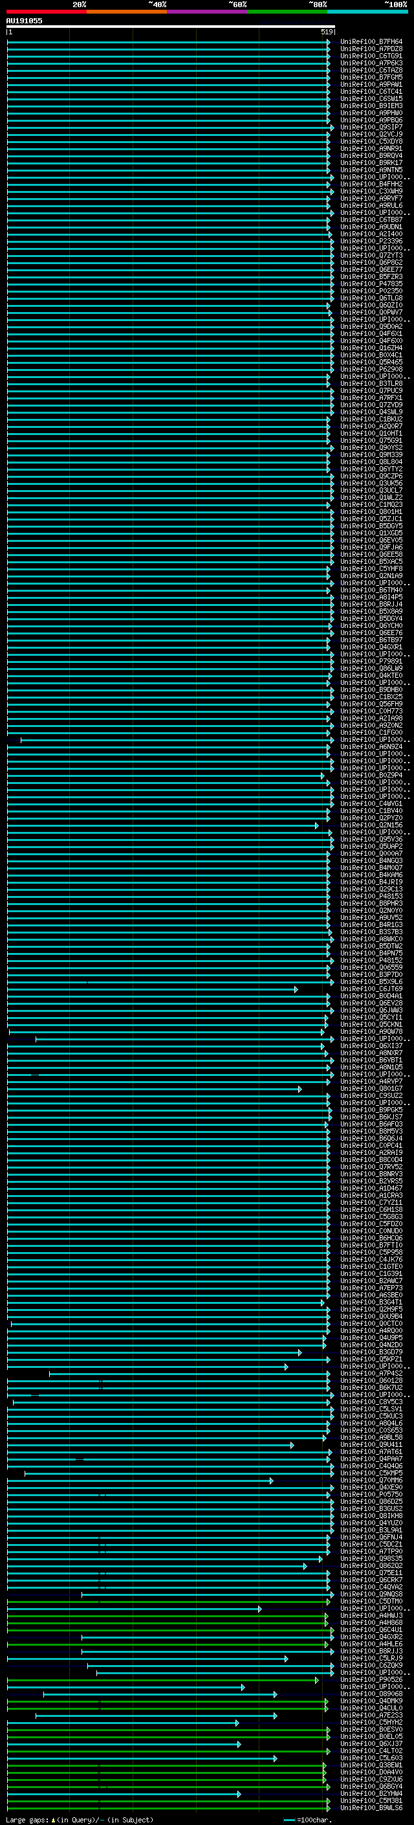Click the UniRef100_Q7PUC9 label
This screenshot has width=414, height=1825.
pyautogui.click(x=371, y=391)
